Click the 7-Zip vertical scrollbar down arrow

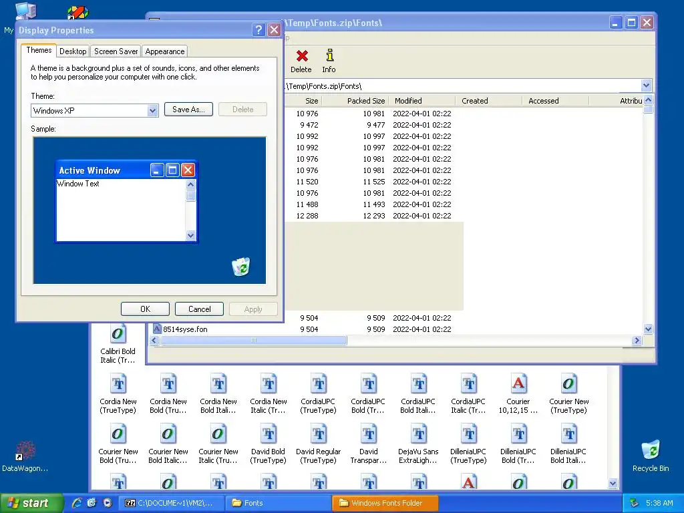pyautogui.click(x=648, y=329)
